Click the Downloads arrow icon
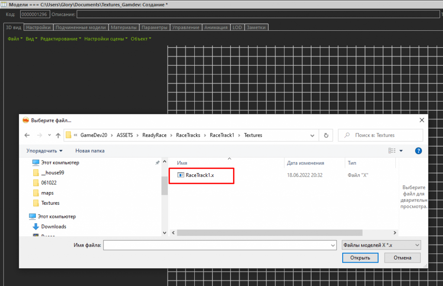 [x=35, y=227]
